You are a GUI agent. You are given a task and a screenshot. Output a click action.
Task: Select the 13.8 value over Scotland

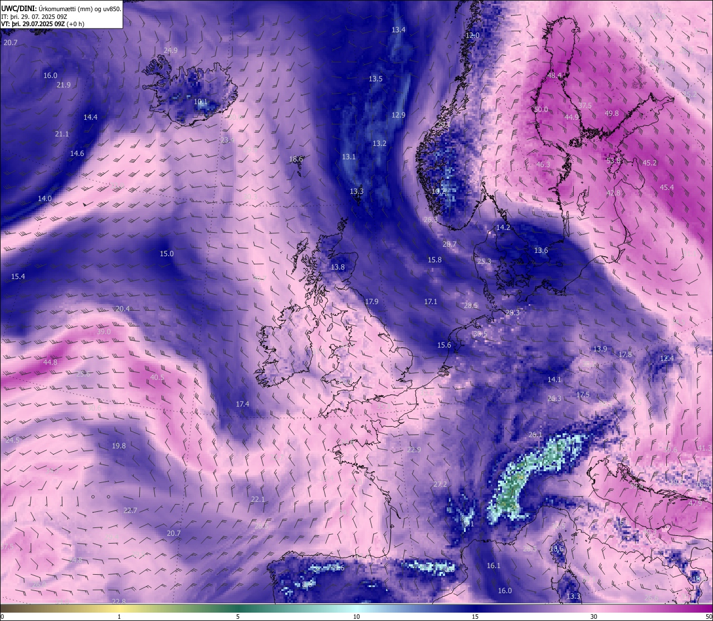click(338, 267)
